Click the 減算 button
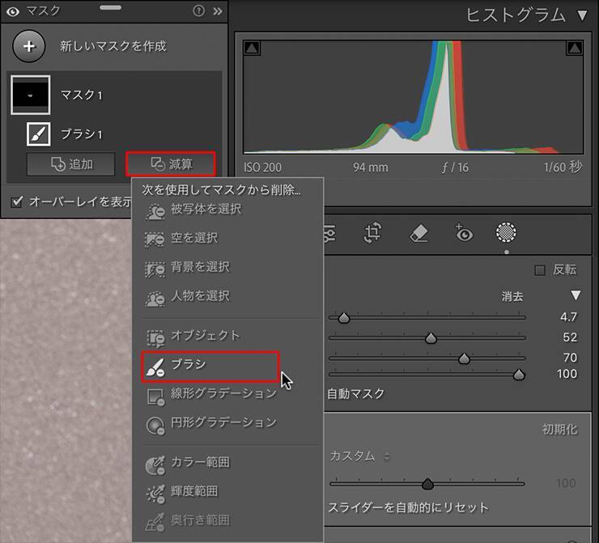Screen dimensions: 599x543 (x=171, y=164)
